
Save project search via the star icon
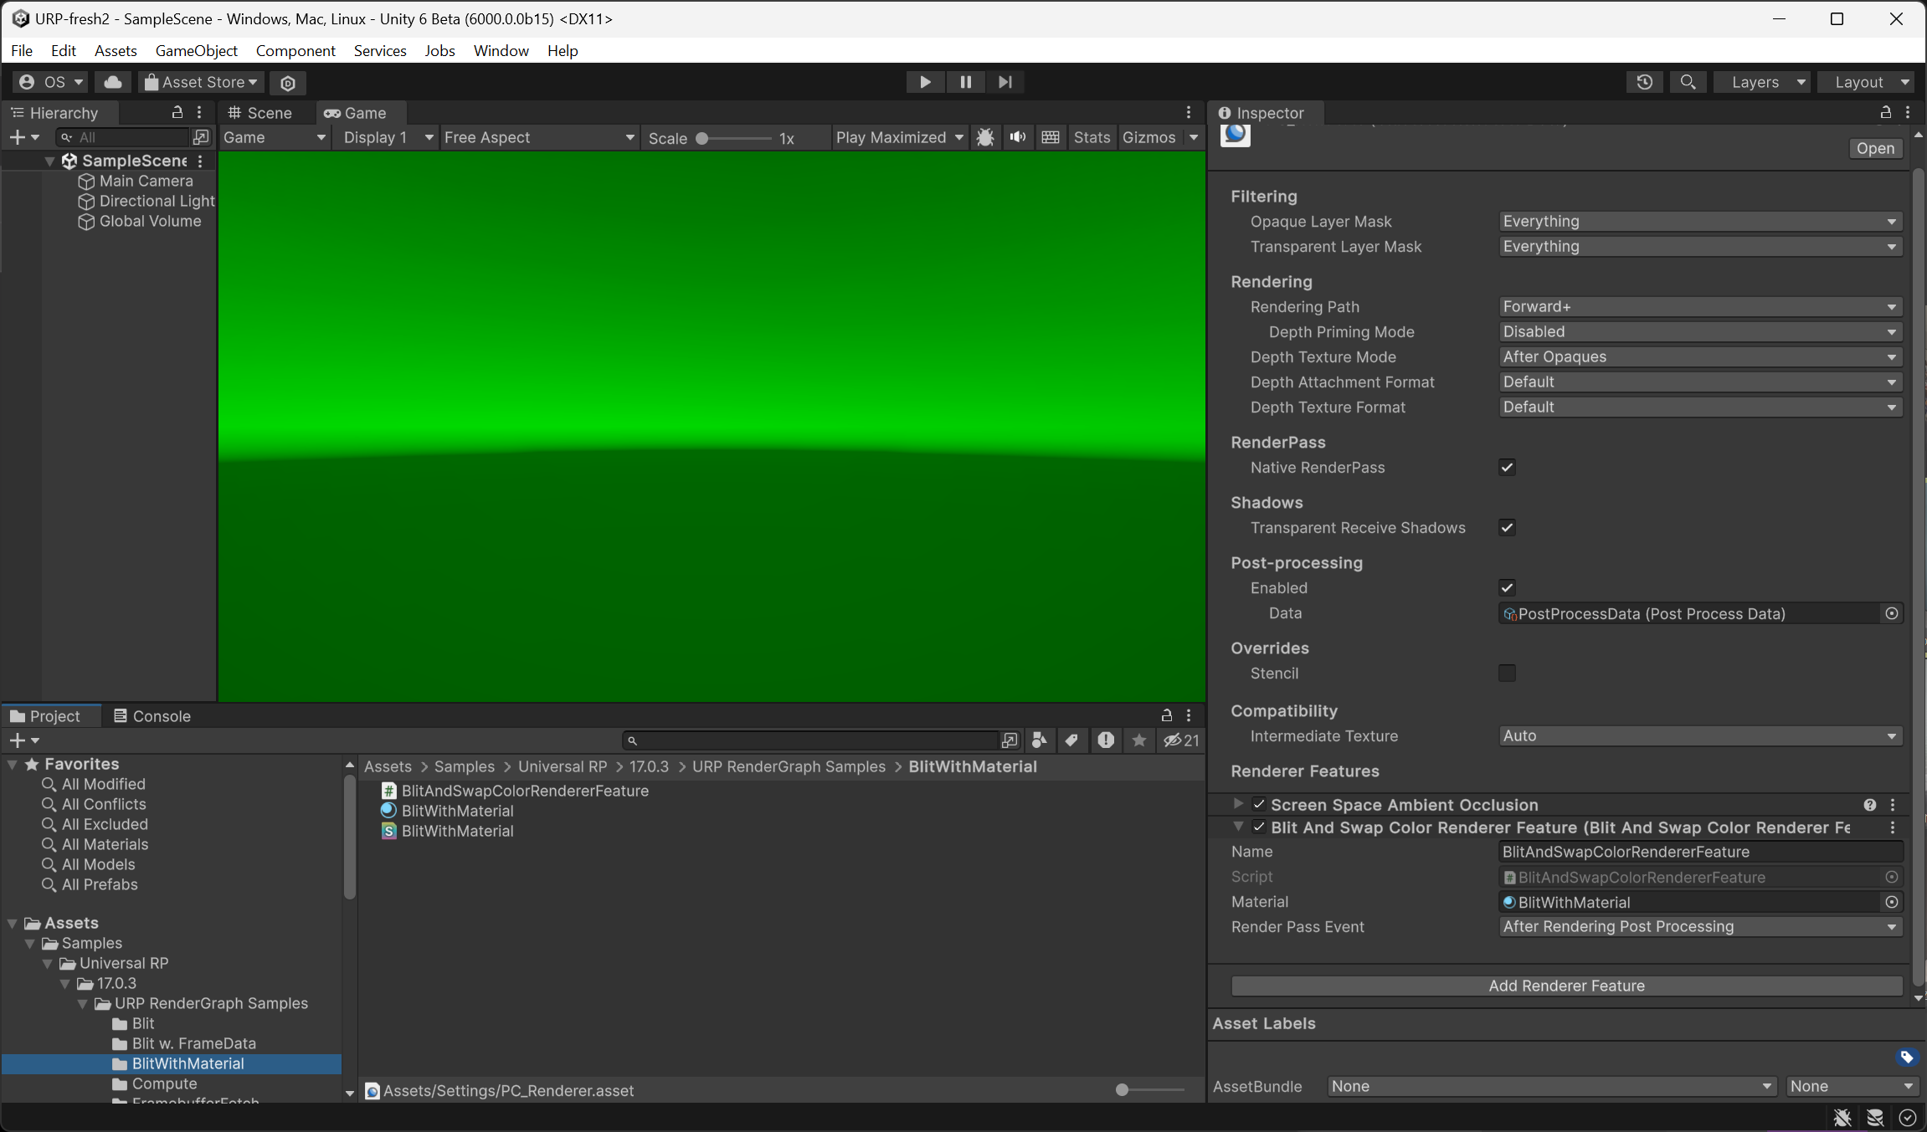[x=1138, y=740]
